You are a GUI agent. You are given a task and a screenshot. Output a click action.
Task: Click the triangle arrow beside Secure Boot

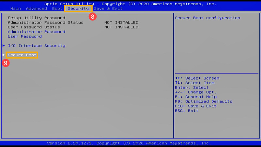tap(4, 55)
